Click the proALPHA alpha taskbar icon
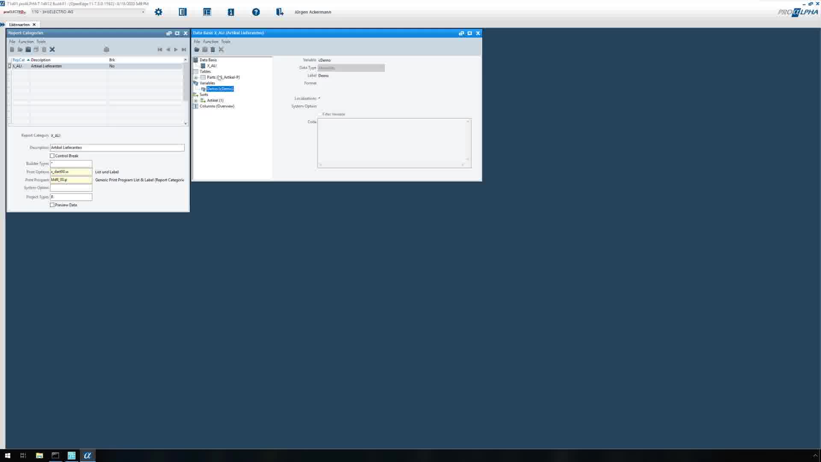The image size is (821, 462). click(88, 456)
